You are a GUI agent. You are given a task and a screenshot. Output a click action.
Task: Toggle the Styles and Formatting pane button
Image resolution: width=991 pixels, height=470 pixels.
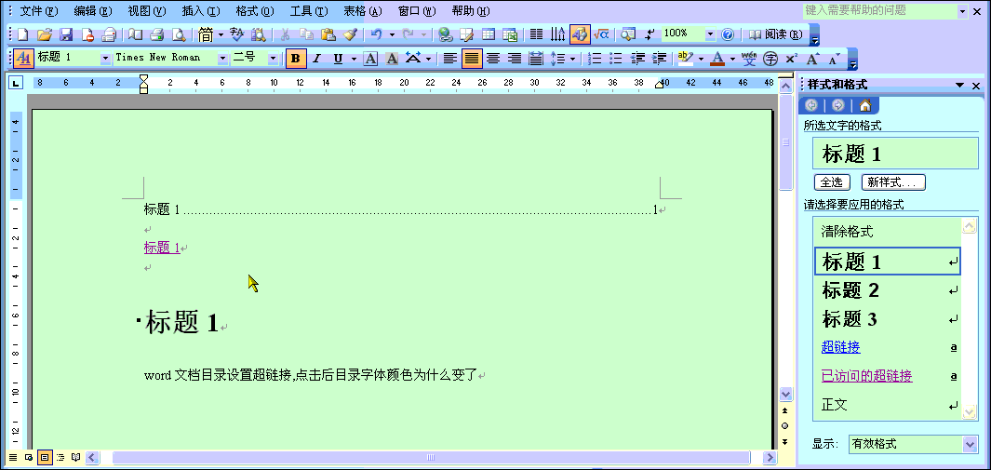pos(23,59)
